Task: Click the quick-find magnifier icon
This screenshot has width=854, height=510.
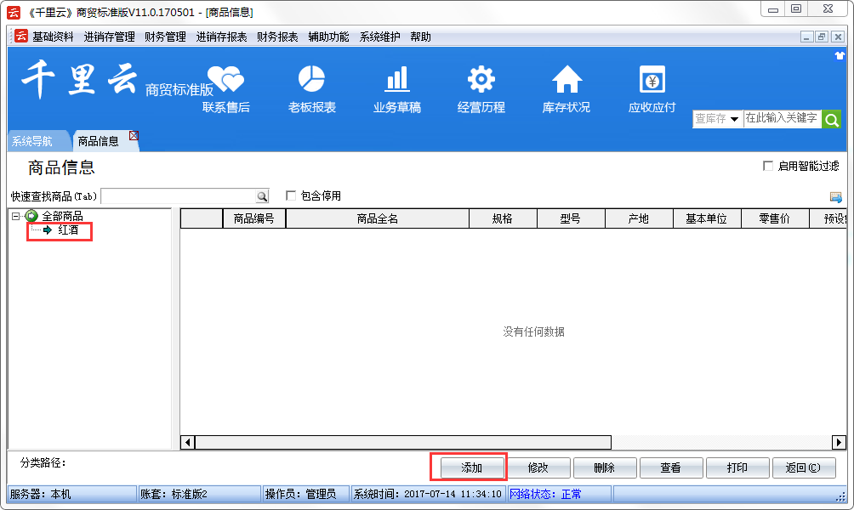Action: [262, 196]
